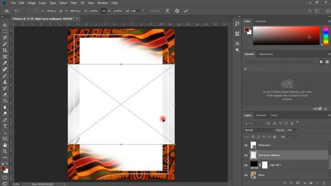Select the Blur tool
Screen dimensions: 331x186
[x=5, y=107]
